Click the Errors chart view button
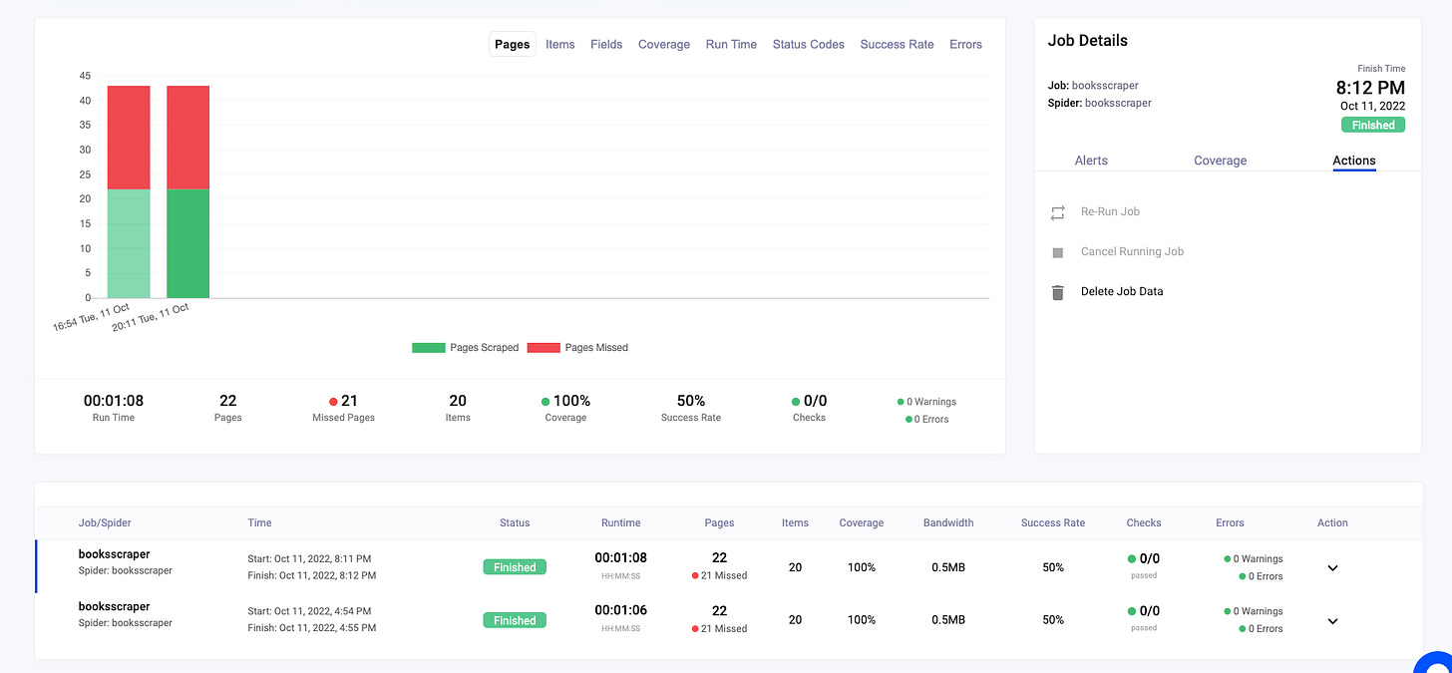Screen dimensions: 1452x673 965,44
